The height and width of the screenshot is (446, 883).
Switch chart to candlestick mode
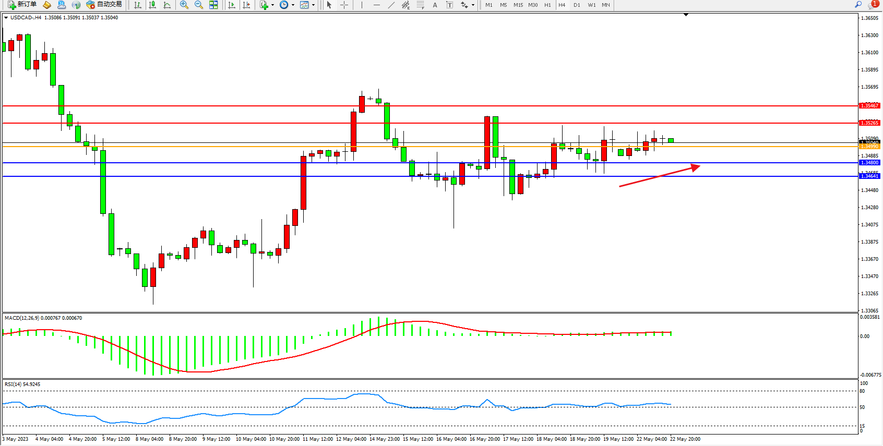click(152, 5)
